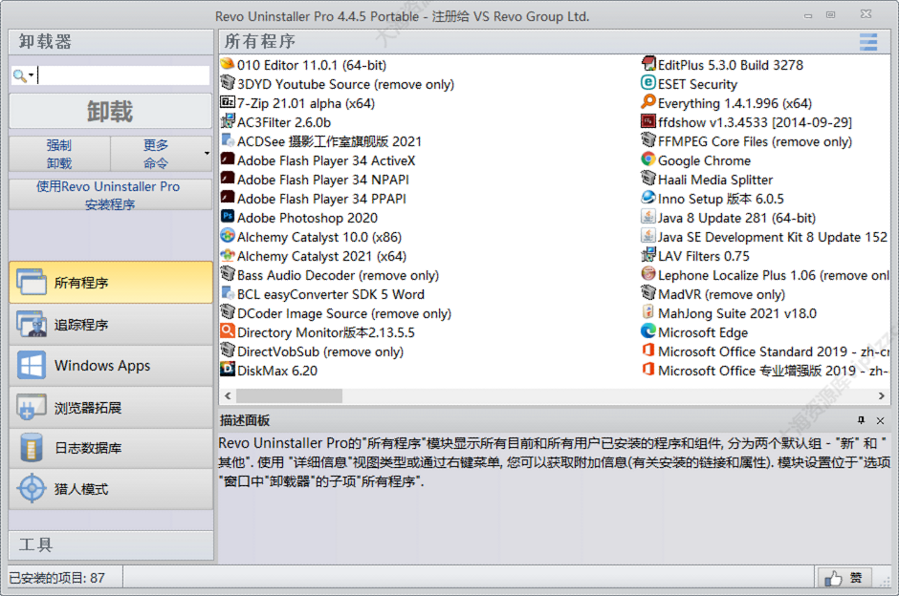
Task: Expand the 更多命令 dropdown arrow
Action: tap(207, 154)
